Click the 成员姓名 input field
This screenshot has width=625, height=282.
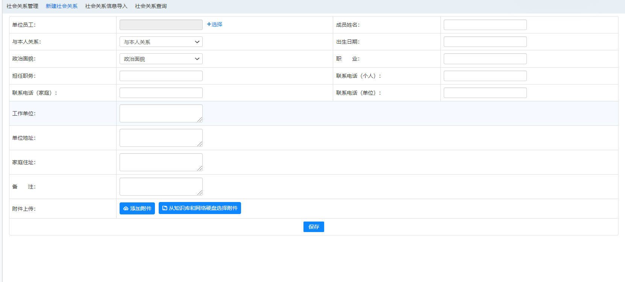click(485, 25)
